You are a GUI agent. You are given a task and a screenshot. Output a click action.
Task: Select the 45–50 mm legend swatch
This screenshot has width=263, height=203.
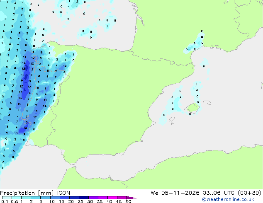[122, 198]
